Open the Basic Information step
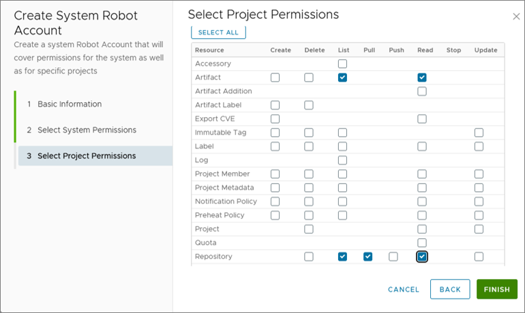 click(x=70, y=104)
